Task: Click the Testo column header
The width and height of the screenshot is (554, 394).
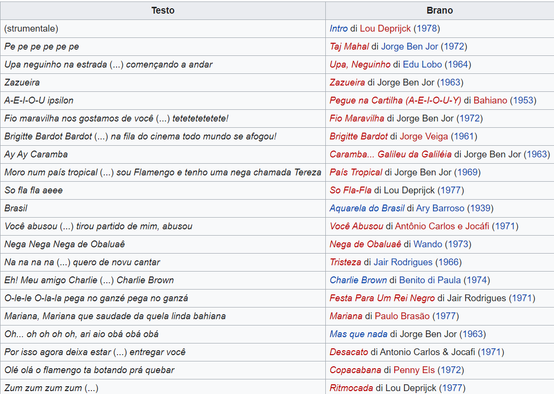Action: pyautogui.click(x=163, y=11)
